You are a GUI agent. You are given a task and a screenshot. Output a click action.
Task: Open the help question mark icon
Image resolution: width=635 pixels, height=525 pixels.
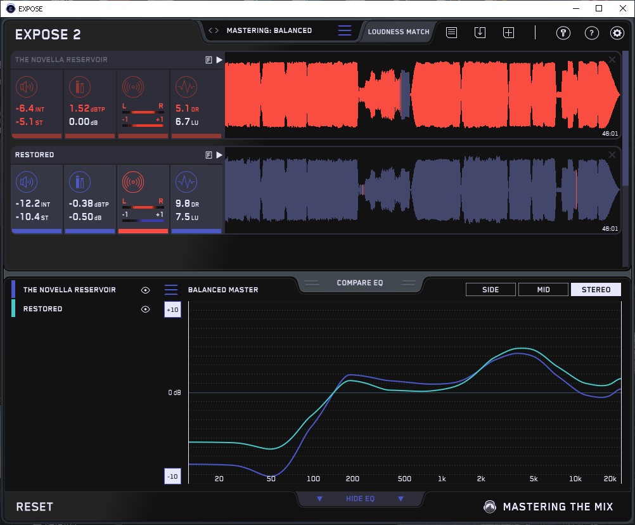[592, 33]
